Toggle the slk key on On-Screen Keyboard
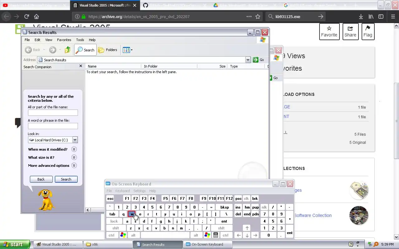The height and width of the screenshot is (249, 399). 246,199
